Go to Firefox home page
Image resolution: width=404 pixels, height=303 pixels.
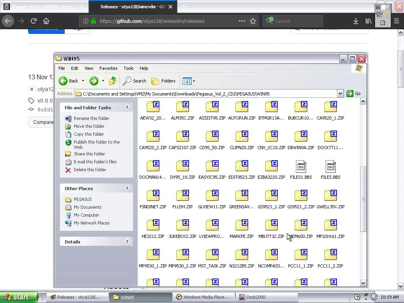pyautogui.click(x=46, y=21)
